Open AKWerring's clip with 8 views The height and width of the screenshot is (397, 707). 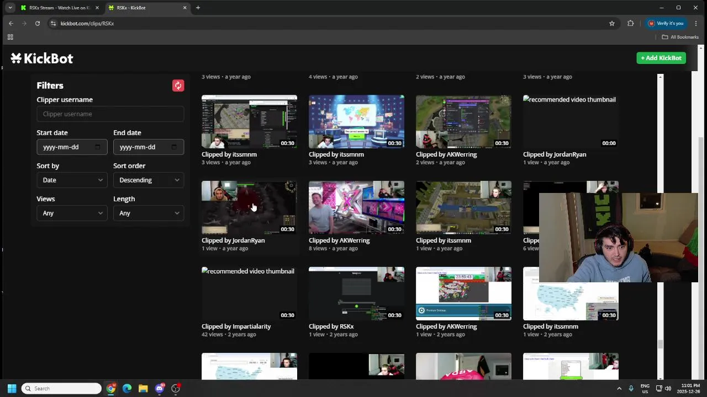pos(356,207)
